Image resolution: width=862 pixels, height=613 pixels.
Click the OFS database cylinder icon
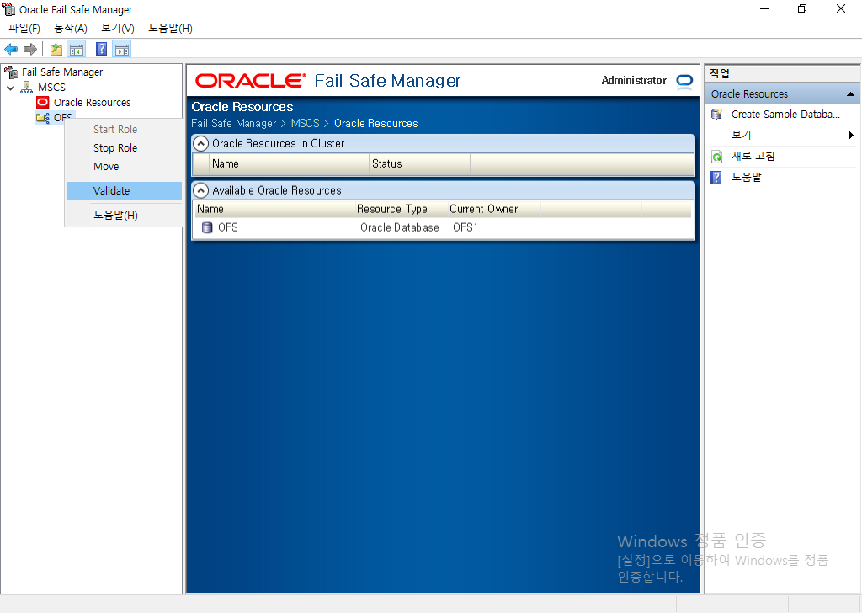coord(207,227)
